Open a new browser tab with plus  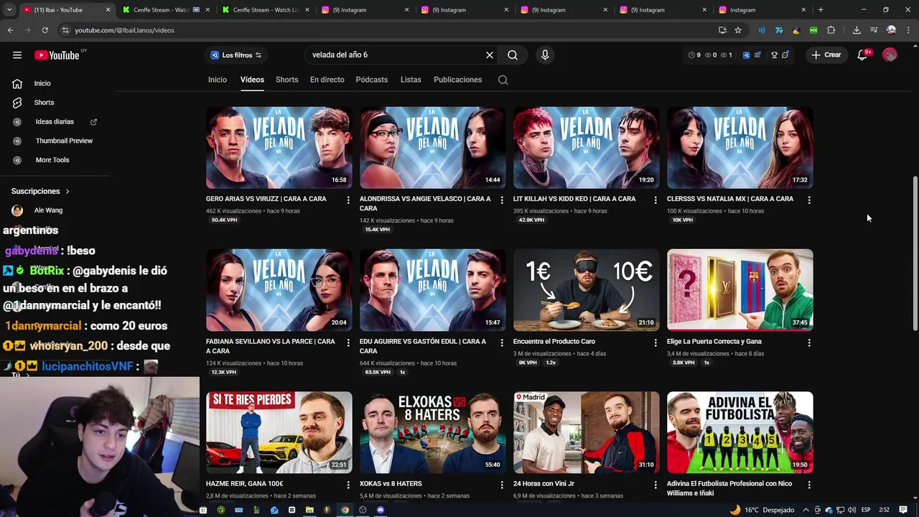(821, 10)
